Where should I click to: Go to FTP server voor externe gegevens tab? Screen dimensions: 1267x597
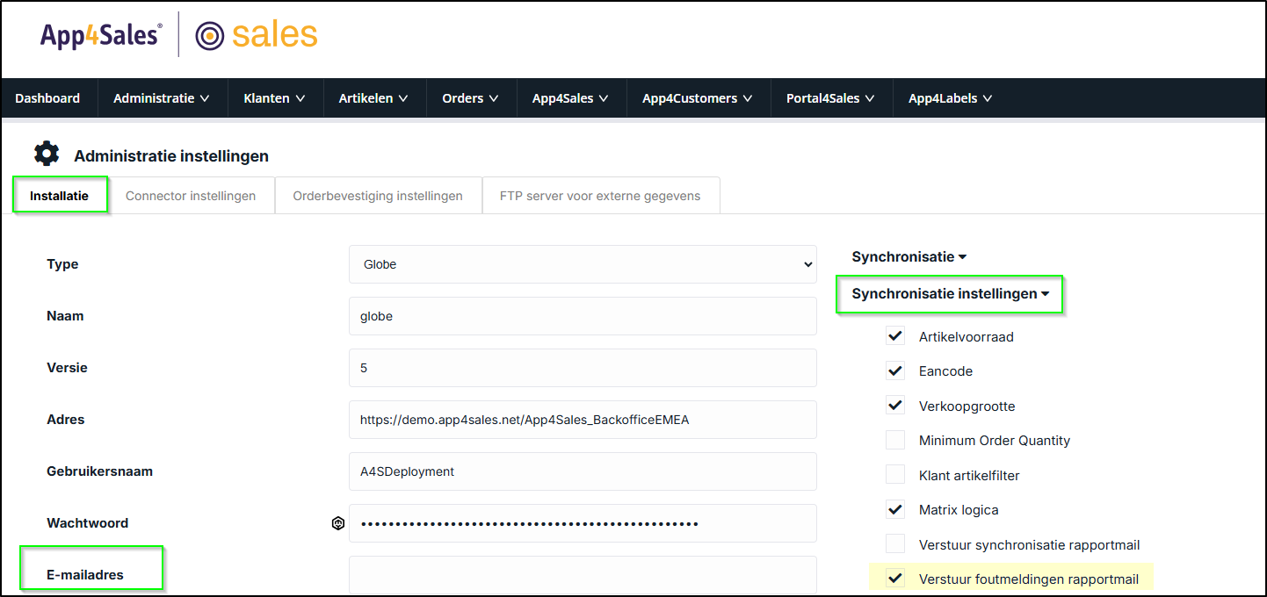(600, 196)
